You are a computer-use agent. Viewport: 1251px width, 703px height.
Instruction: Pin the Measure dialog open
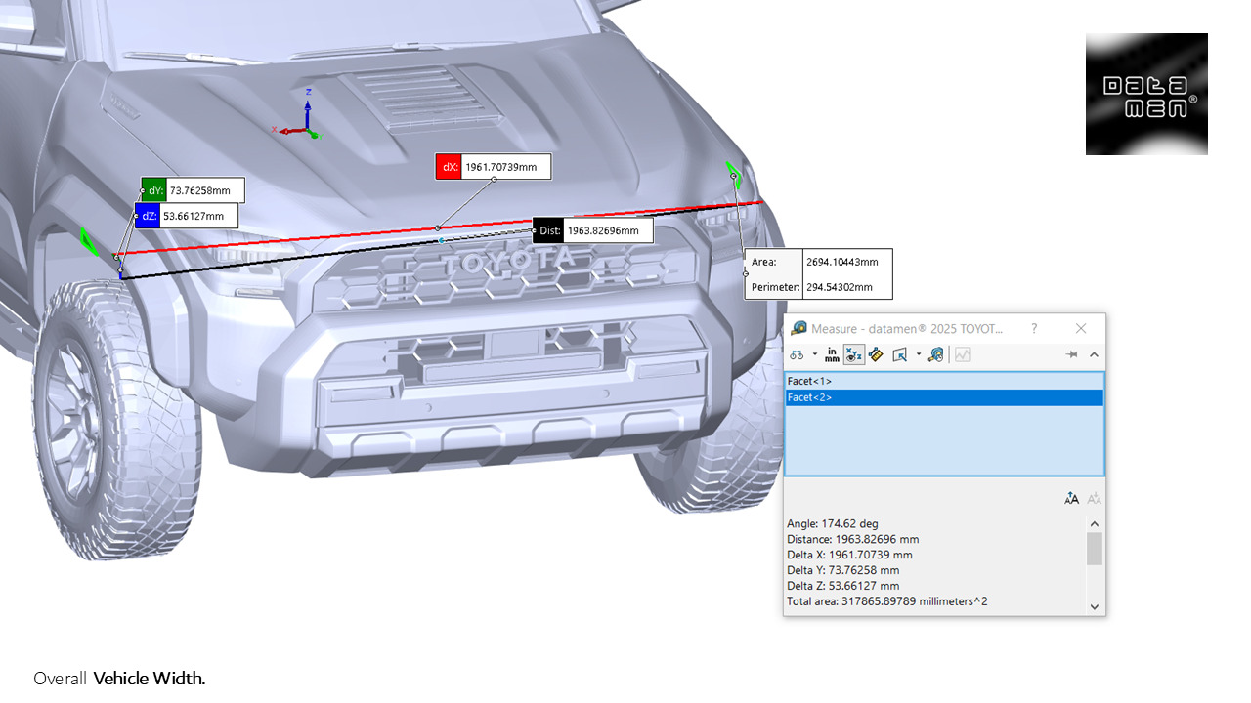tap(1072, 354)
